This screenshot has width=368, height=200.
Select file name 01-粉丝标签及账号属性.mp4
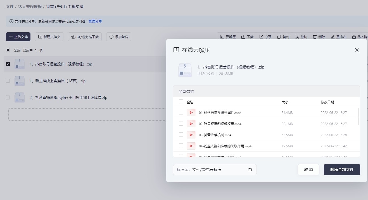click(220, 113)
